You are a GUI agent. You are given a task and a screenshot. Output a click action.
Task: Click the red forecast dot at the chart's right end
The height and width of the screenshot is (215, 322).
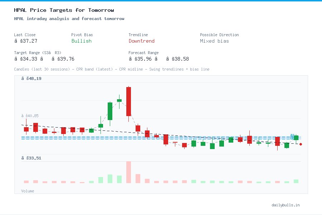(x=301, y=144)
